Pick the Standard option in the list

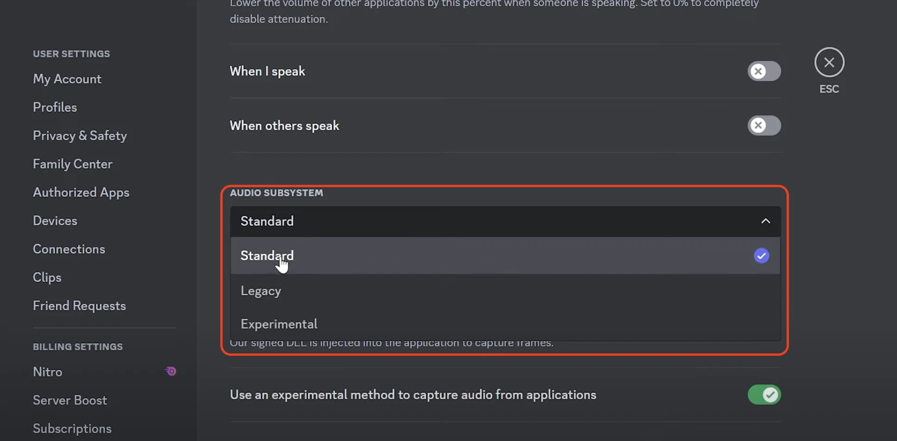(267, 256)
